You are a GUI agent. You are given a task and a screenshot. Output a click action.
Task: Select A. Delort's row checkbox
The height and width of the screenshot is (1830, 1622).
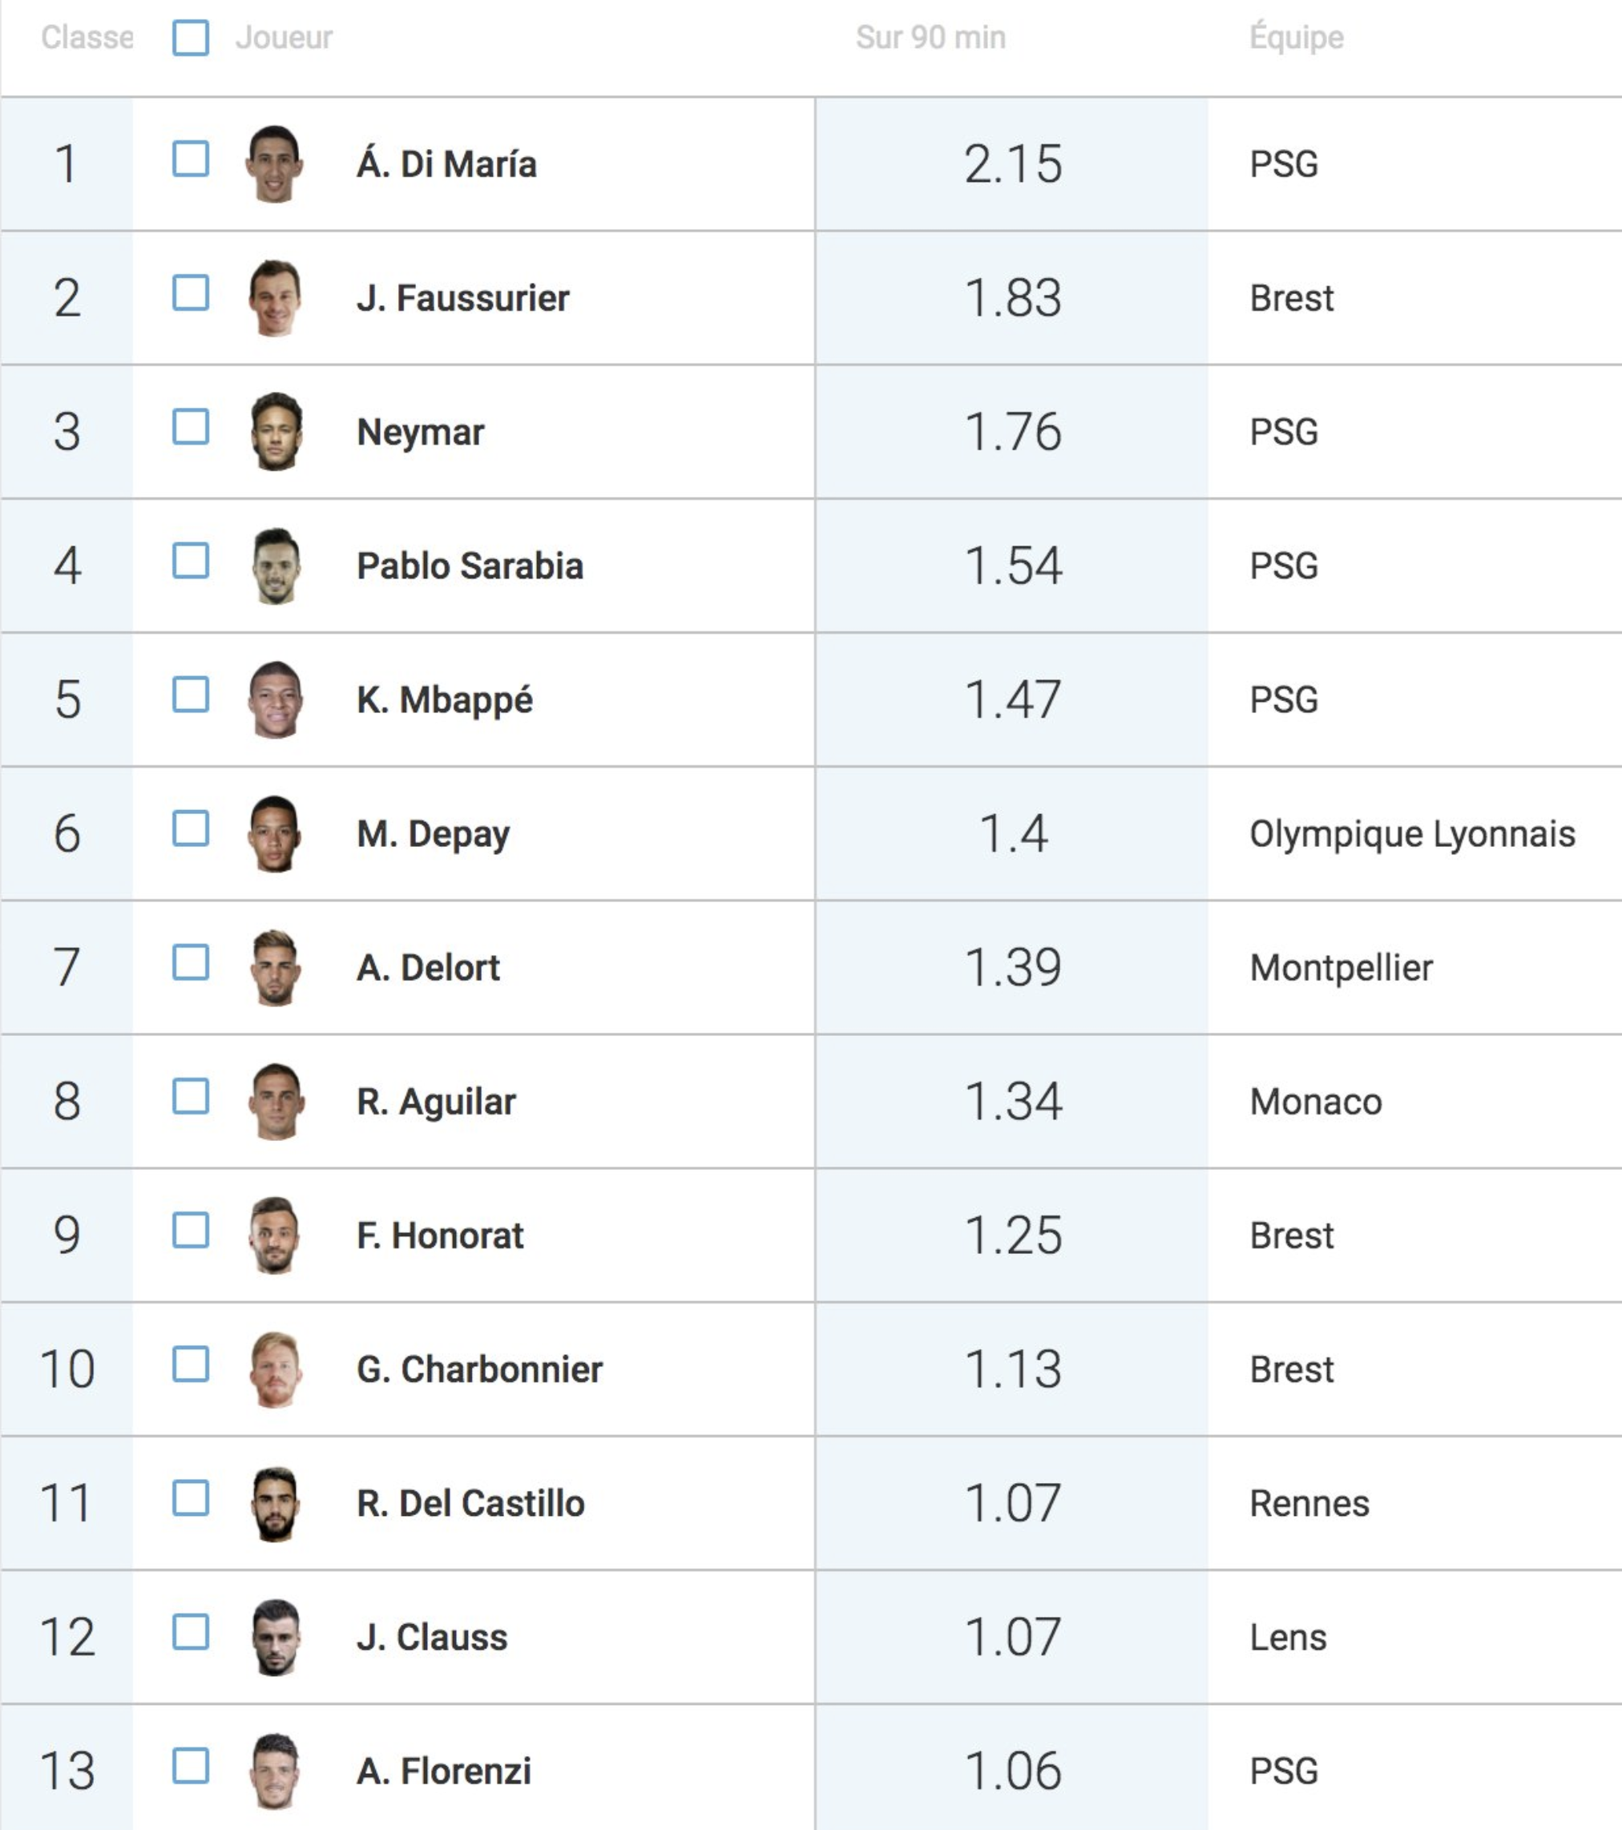point(191,962)
